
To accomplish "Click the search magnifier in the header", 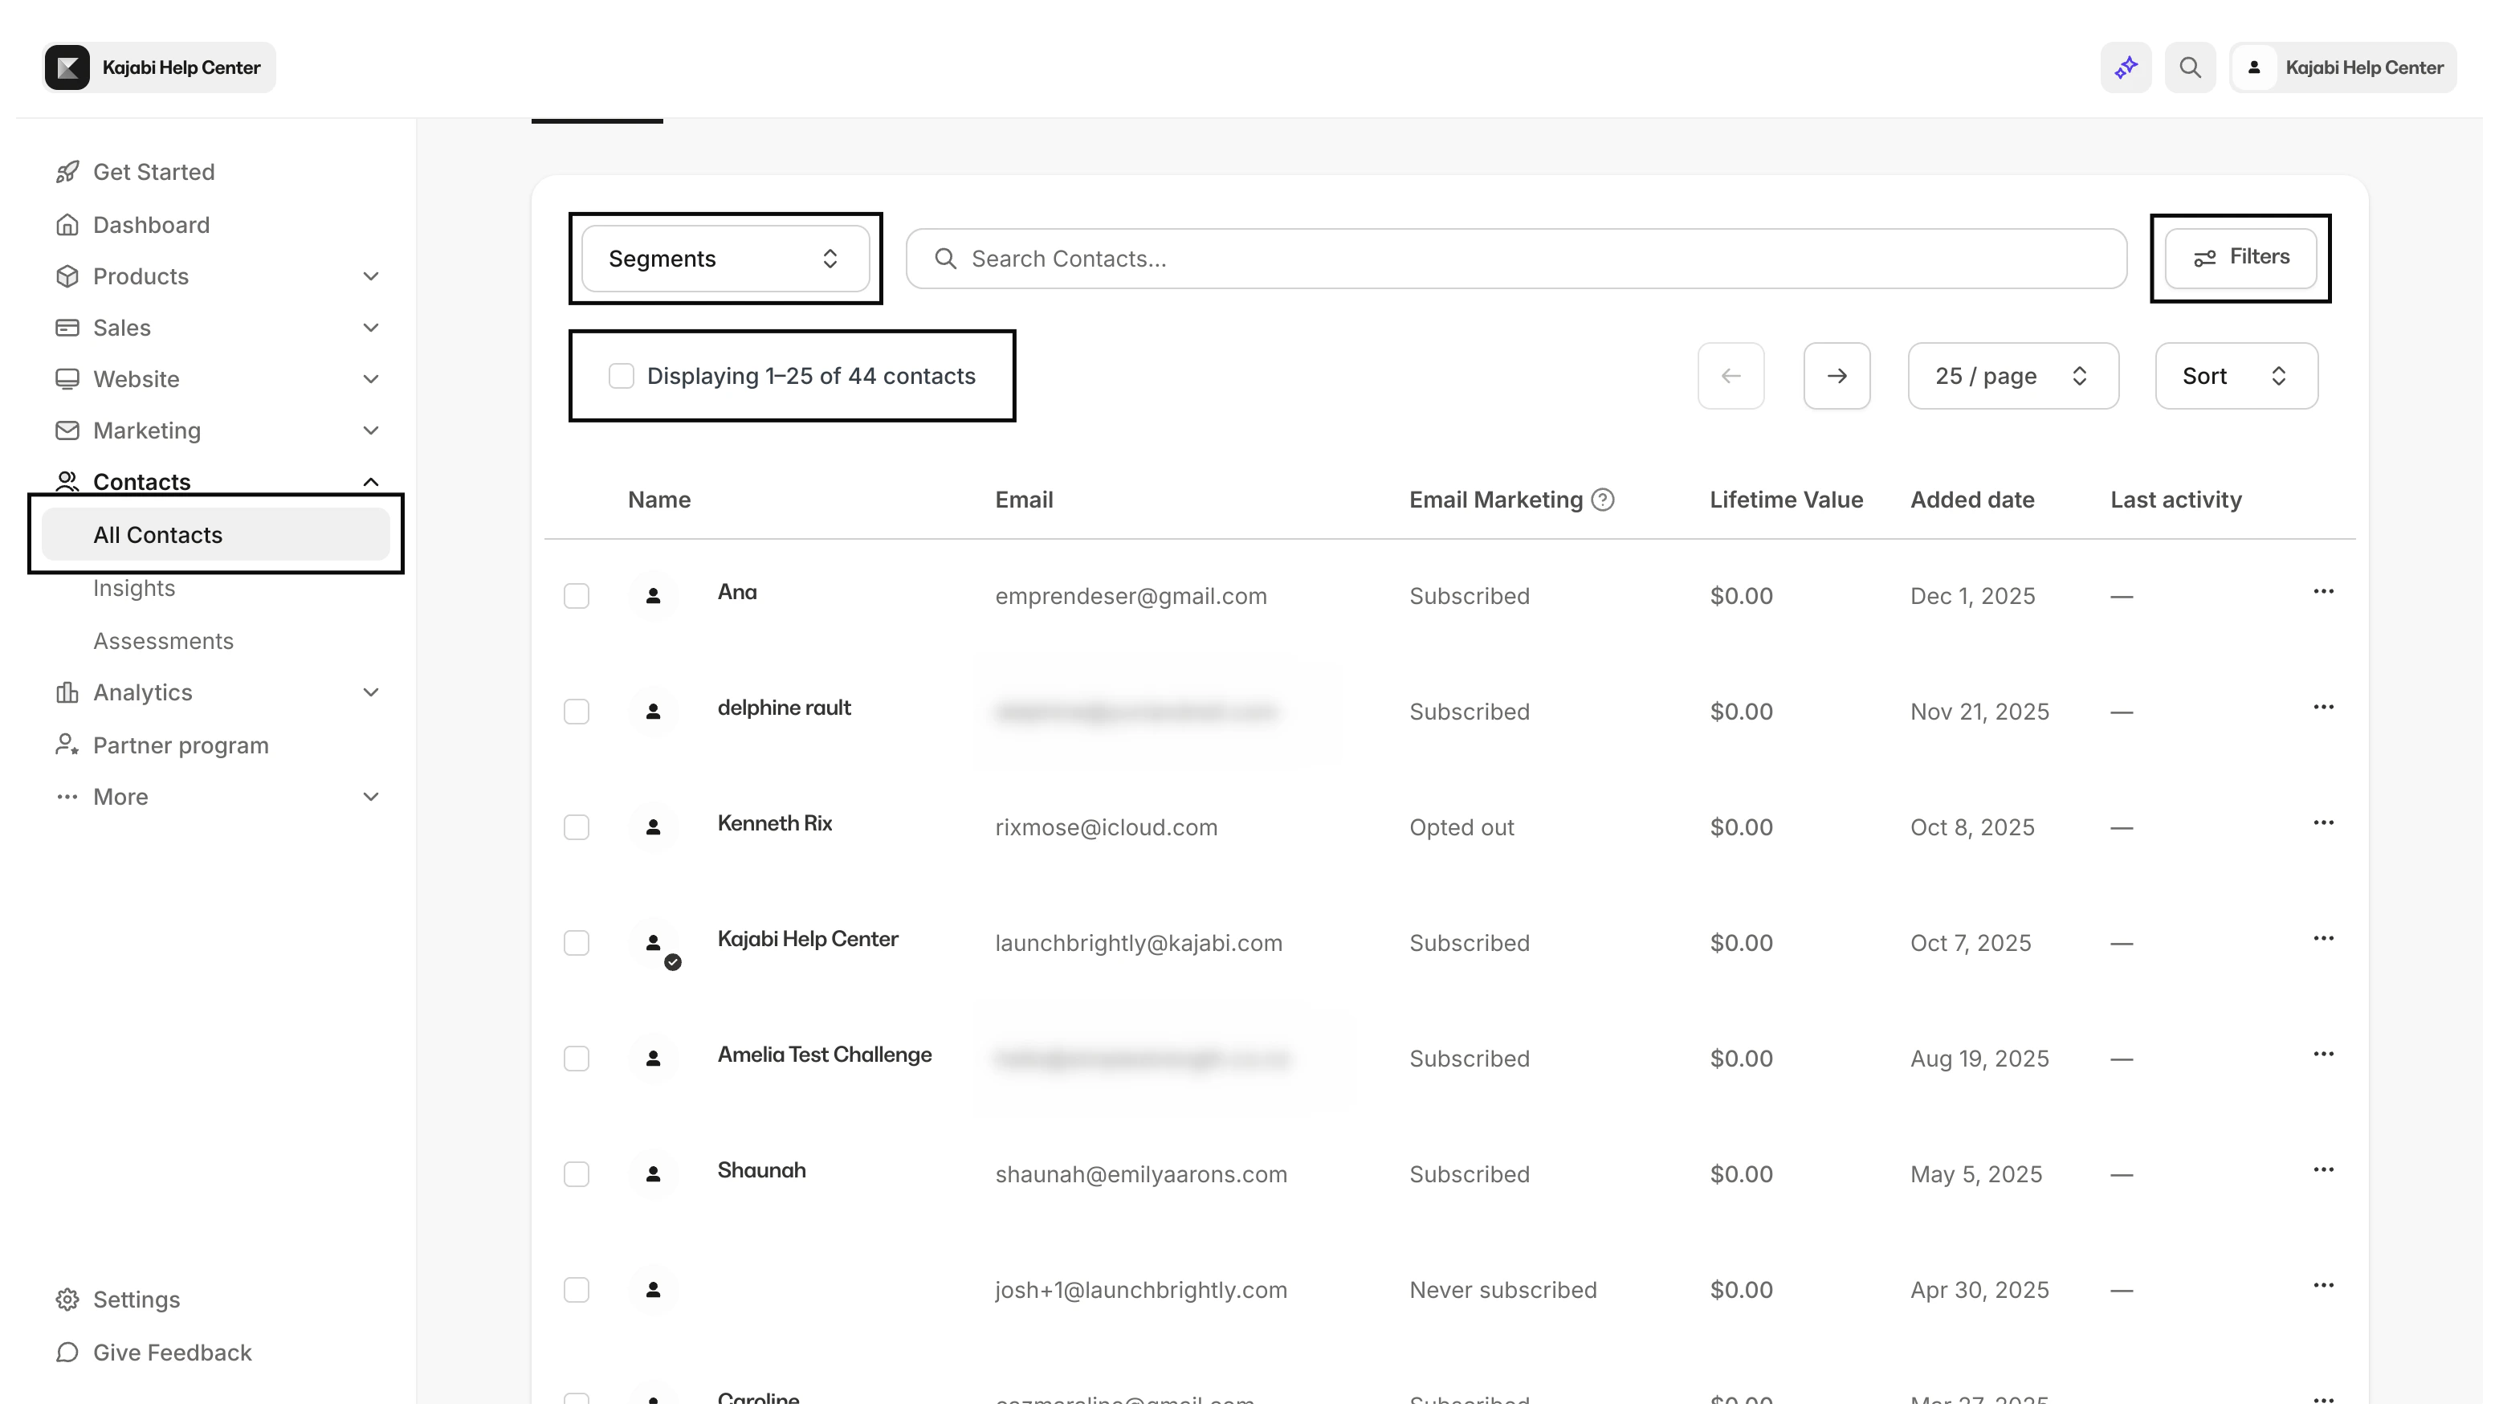I will pyautogui.click(x=2190, y=67).
